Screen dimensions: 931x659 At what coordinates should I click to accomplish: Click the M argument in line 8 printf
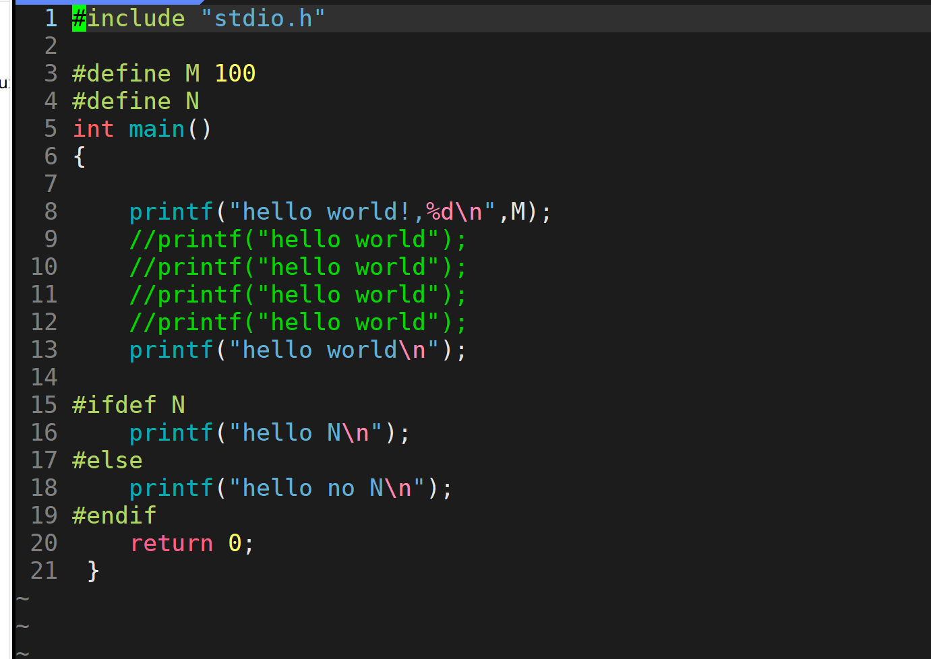point(518,212)
